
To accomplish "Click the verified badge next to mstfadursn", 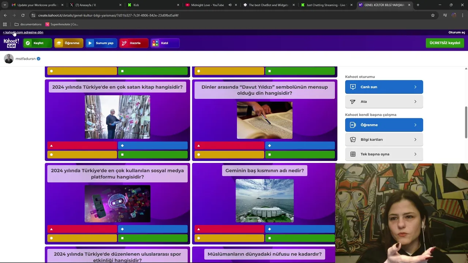I will [x=38, y=59].
